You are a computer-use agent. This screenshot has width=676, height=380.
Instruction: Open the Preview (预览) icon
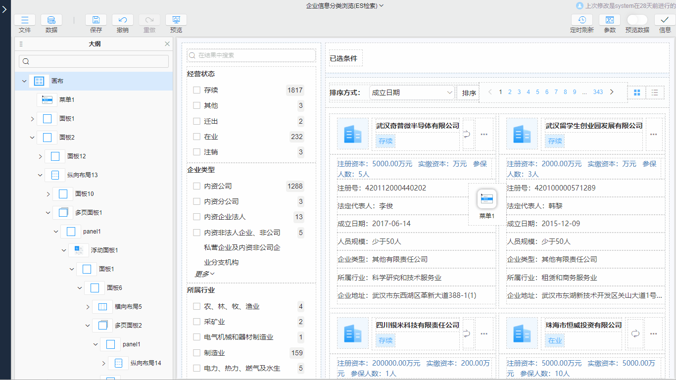[x=176, y=20]
